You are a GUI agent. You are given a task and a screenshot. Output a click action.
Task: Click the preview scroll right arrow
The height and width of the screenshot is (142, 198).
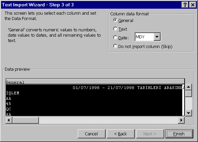click(x=181, y=120)
